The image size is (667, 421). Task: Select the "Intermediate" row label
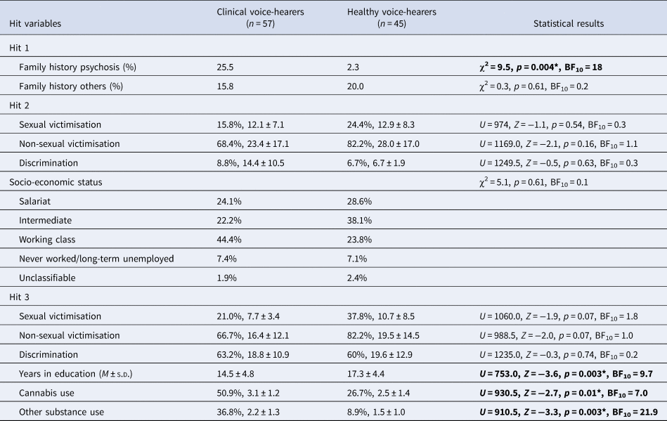(x=47, y=219)
